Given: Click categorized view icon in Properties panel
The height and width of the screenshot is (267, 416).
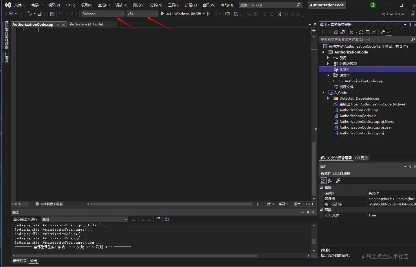Looking at the screenshot, I should click(x=323, y=181).
